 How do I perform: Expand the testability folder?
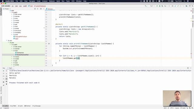[x=12, y=32]
